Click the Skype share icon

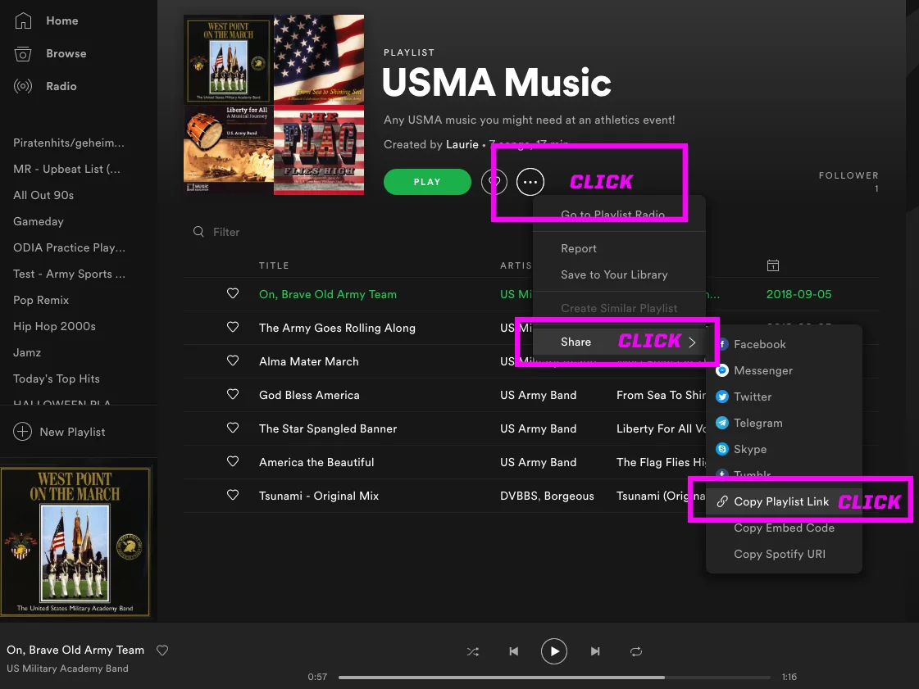(722, 450)
